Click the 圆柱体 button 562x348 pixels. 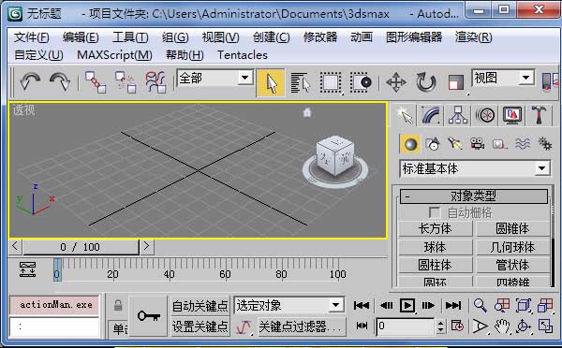(x=436, y=266)
